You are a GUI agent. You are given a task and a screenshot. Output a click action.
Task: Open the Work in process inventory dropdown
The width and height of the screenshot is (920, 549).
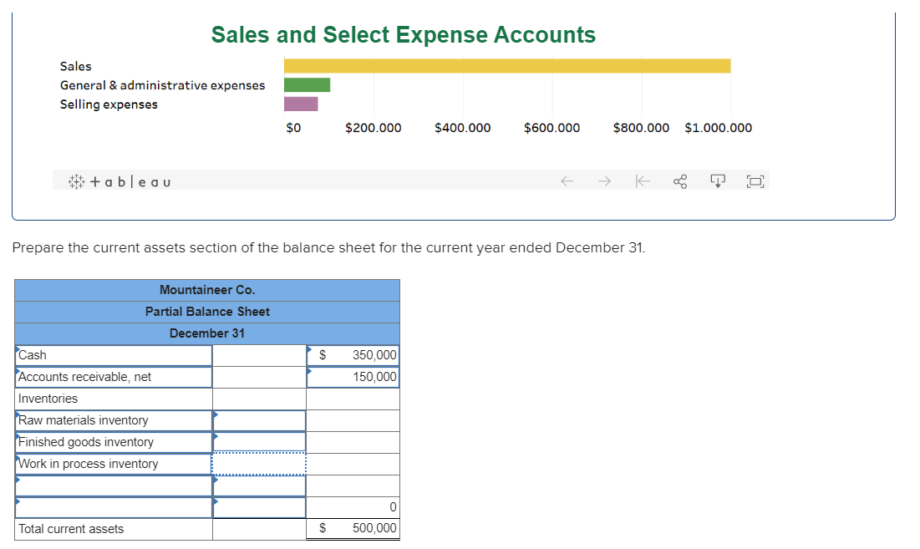(x=114, y=464)
